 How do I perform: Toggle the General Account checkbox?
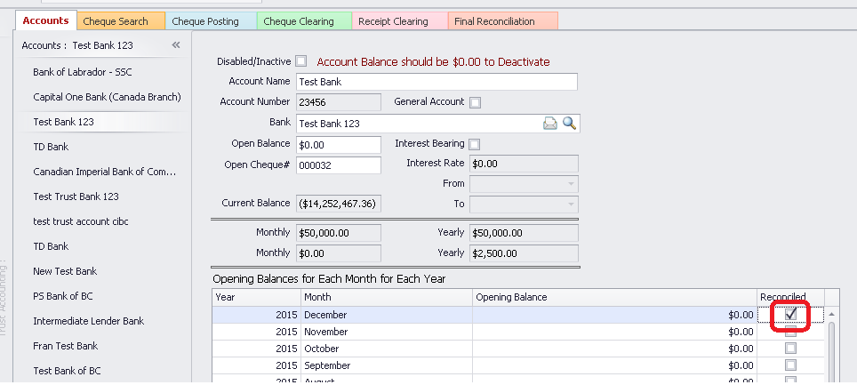pyautogui.click(x=476, y=102)
